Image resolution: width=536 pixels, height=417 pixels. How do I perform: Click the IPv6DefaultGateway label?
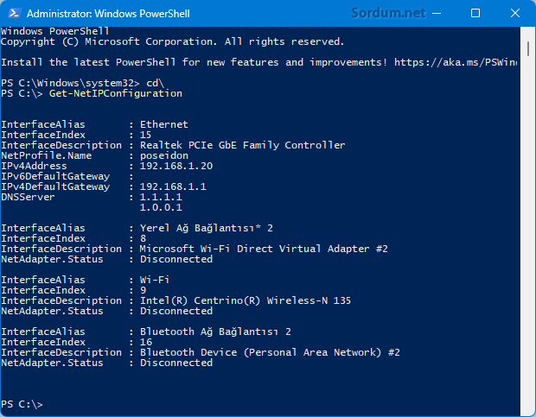[55, 176]
